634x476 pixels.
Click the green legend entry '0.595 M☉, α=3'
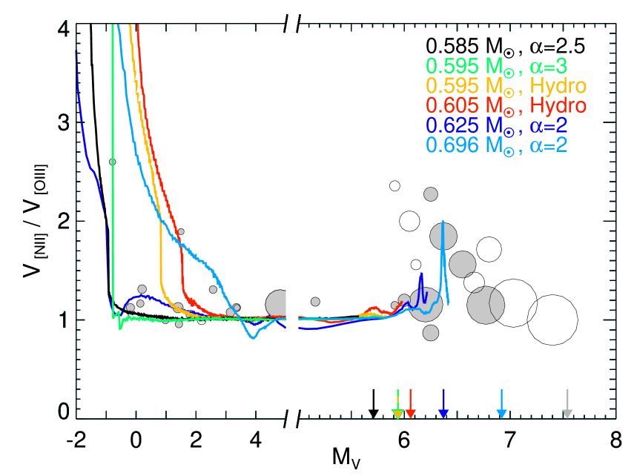[497, 66]
